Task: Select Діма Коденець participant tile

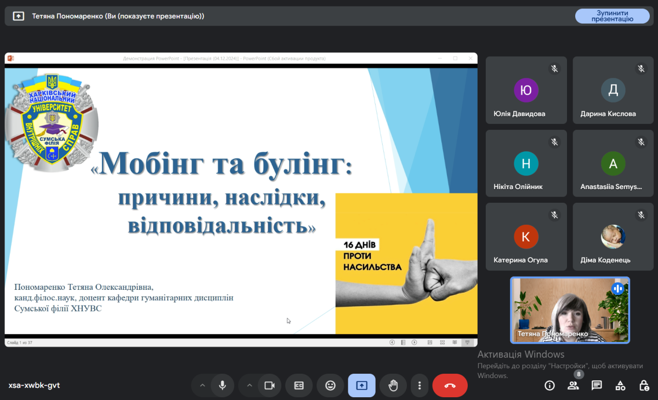Action: pyautogui.click(x=616, y=237)
